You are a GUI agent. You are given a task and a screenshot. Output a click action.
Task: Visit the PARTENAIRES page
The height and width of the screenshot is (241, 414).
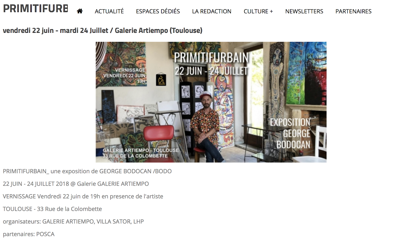pyautogui.click(x=353, y=11)
